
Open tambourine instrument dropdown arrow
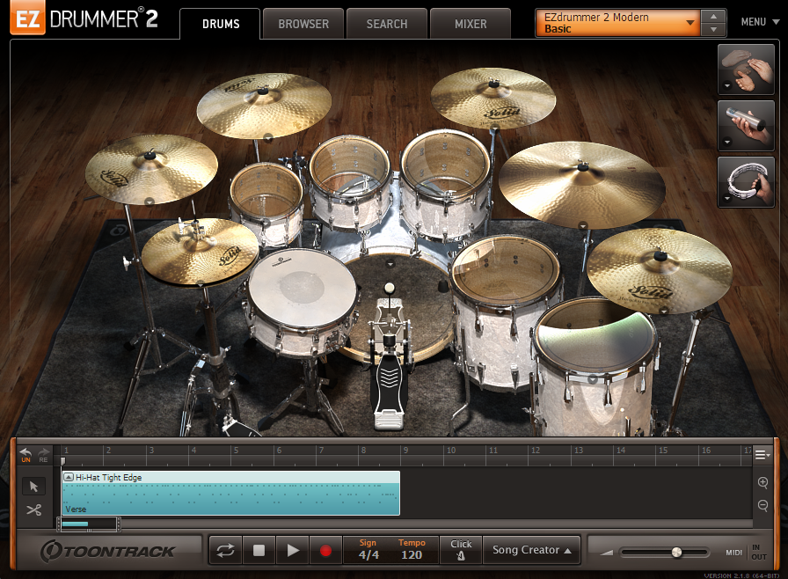pyautogui.click(x=727, y=199)
